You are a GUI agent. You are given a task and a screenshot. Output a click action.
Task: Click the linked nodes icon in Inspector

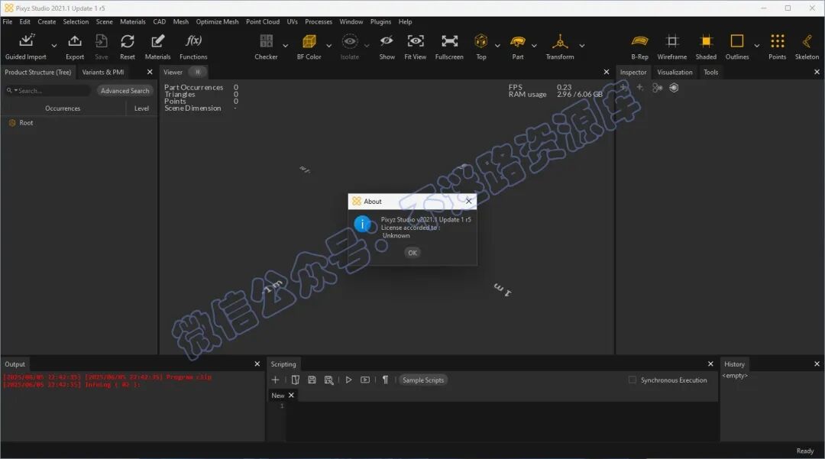[x=657, y=88]
